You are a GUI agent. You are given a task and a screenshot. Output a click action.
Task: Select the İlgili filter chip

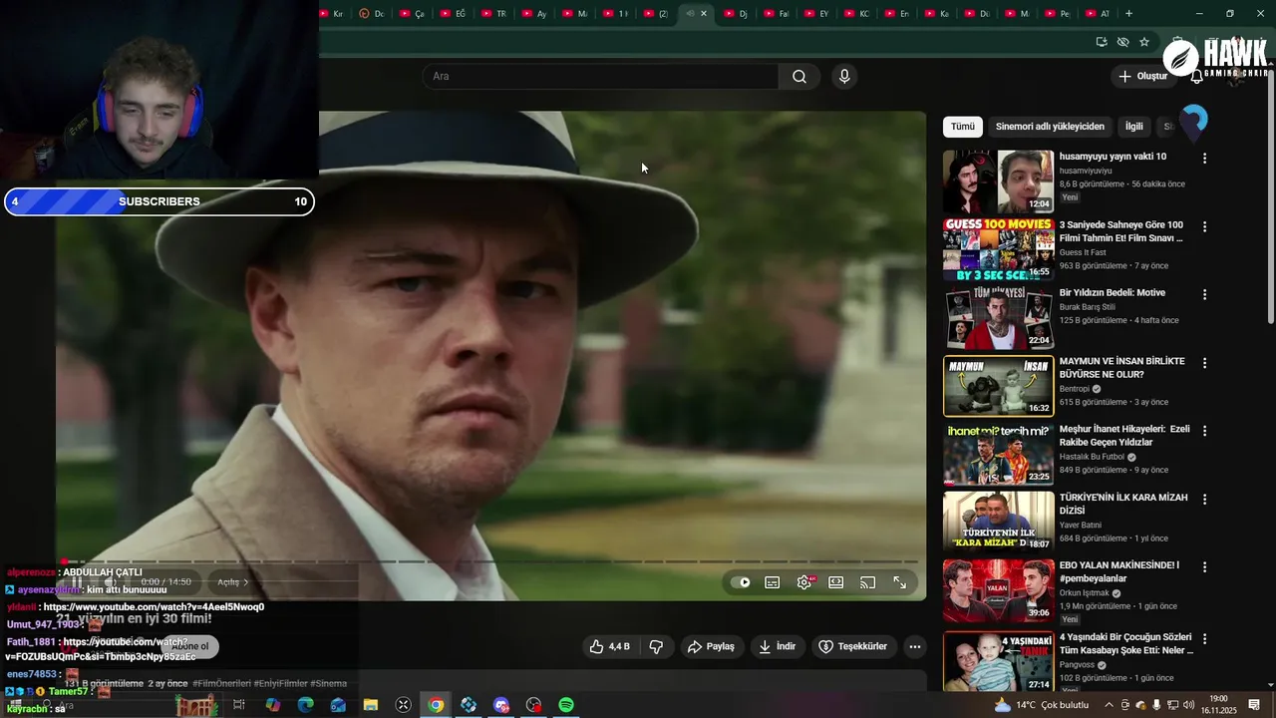1134,127
